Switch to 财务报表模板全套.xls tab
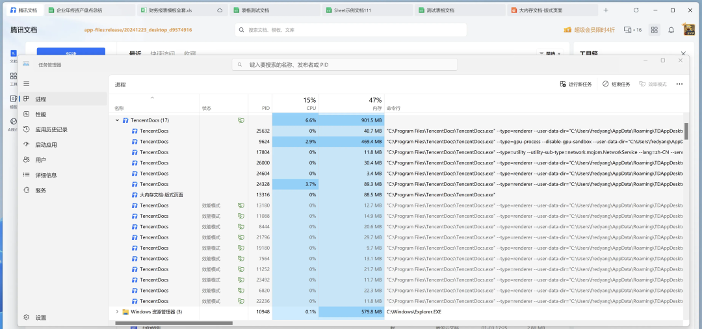Screen dimensions: 702x329 (181, 10)
